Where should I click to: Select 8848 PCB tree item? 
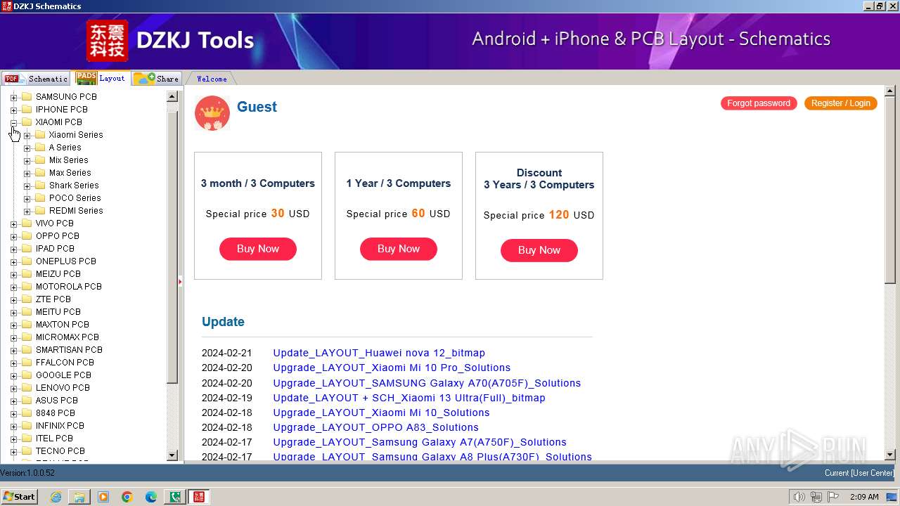[55, 413]
